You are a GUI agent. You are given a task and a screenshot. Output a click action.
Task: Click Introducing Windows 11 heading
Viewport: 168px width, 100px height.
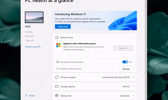point(70,14)
